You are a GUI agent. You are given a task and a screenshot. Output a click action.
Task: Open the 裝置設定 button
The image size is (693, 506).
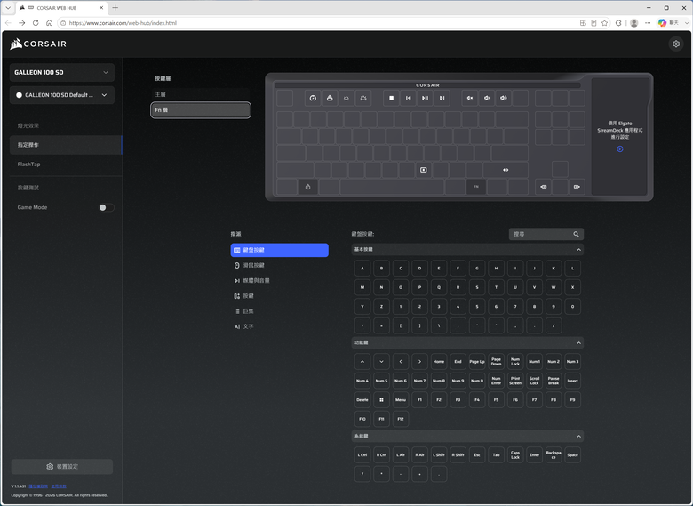(62, 467)
